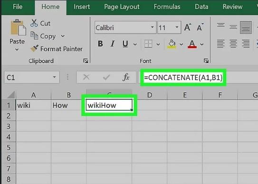Select row 1 header
The image size is (258, 184).
click(x=9, y=105)
